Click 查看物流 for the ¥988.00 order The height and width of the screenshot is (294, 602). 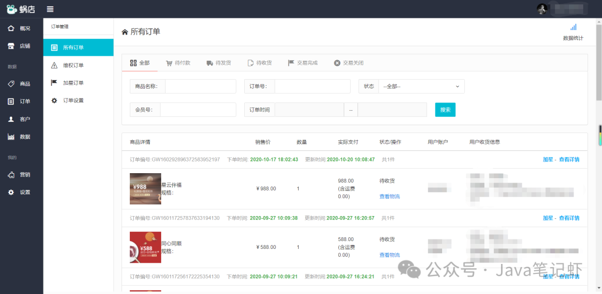tap(390, 197)
